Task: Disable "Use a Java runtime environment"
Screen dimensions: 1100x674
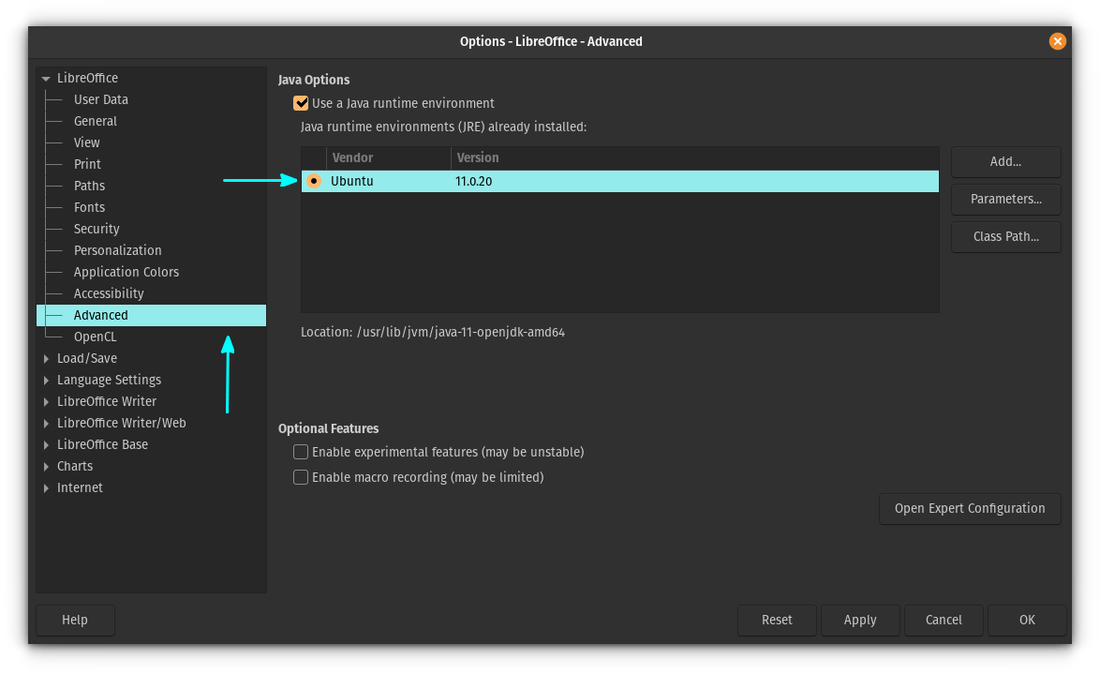Action: (301, 103)
